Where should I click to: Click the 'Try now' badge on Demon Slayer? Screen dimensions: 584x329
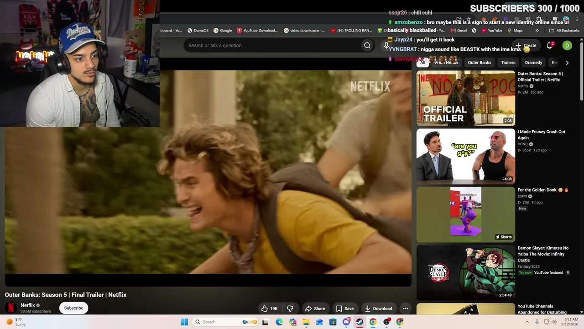point(525,273)
